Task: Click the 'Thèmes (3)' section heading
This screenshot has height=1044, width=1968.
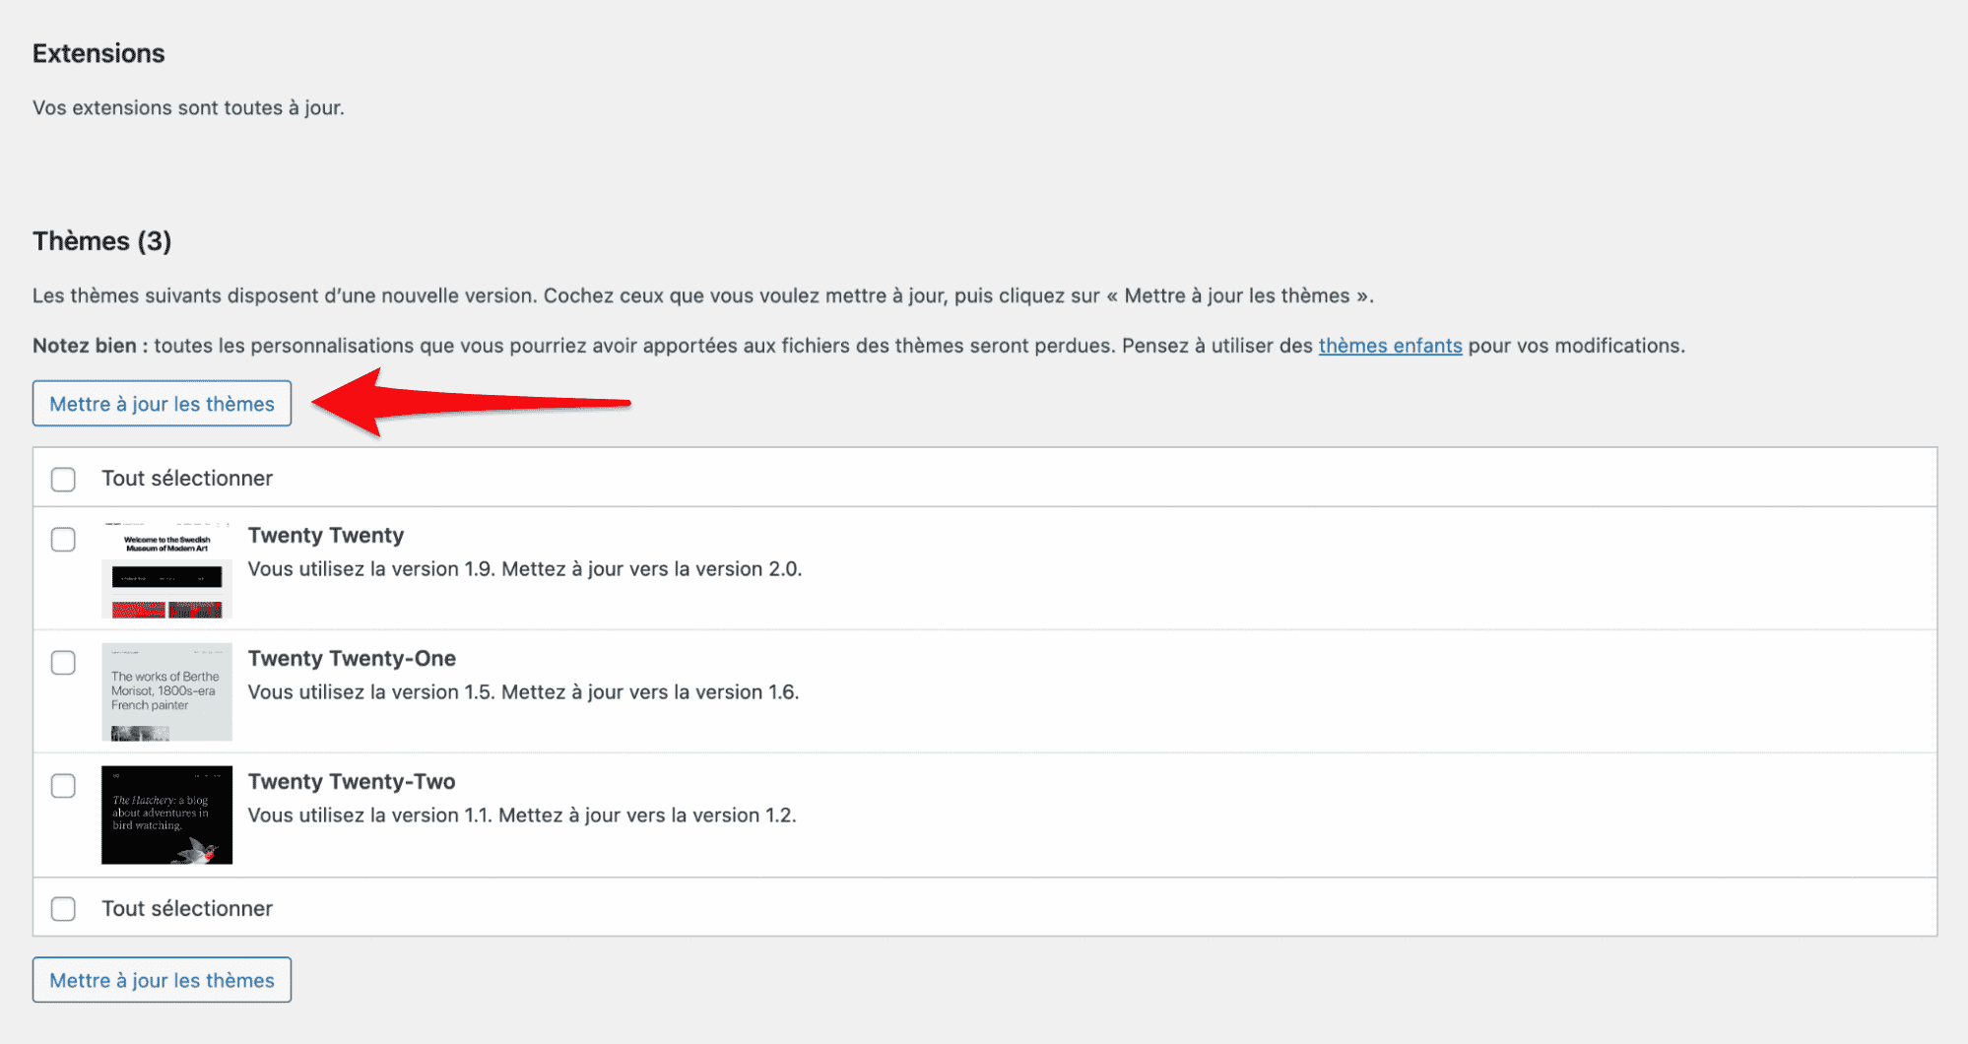Action: [x=101, y=240]
